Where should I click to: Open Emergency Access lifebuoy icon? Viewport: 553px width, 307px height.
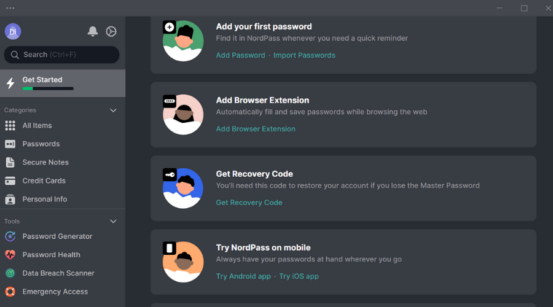click(x=10, y=292)
